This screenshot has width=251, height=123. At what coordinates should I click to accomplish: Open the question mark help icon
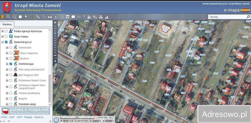(84, 17)
